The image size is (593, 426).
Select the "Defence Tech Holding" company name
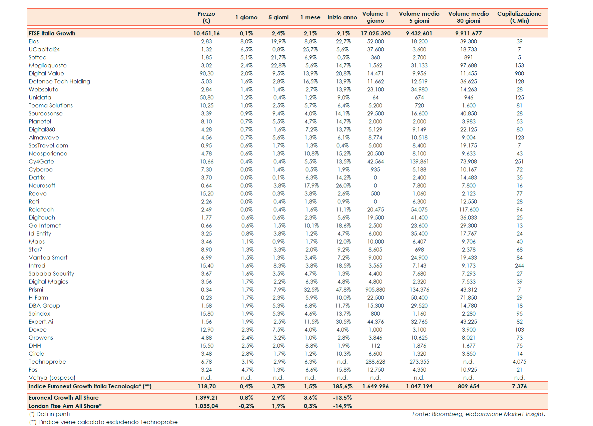click(59, 81)
